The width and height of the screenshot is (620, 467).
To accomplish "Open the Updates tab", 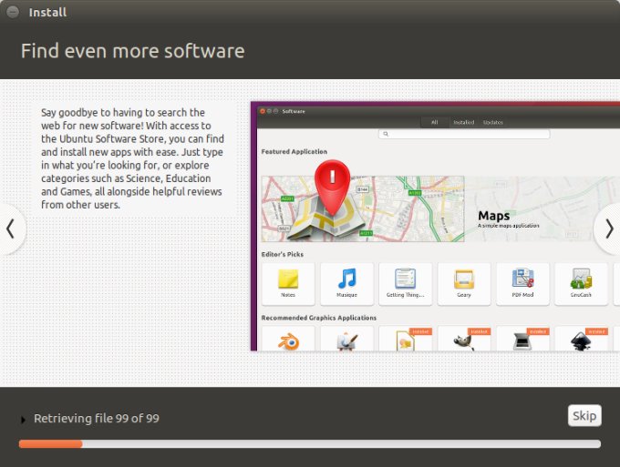I will pyautogui.click(x=492, y=122).
